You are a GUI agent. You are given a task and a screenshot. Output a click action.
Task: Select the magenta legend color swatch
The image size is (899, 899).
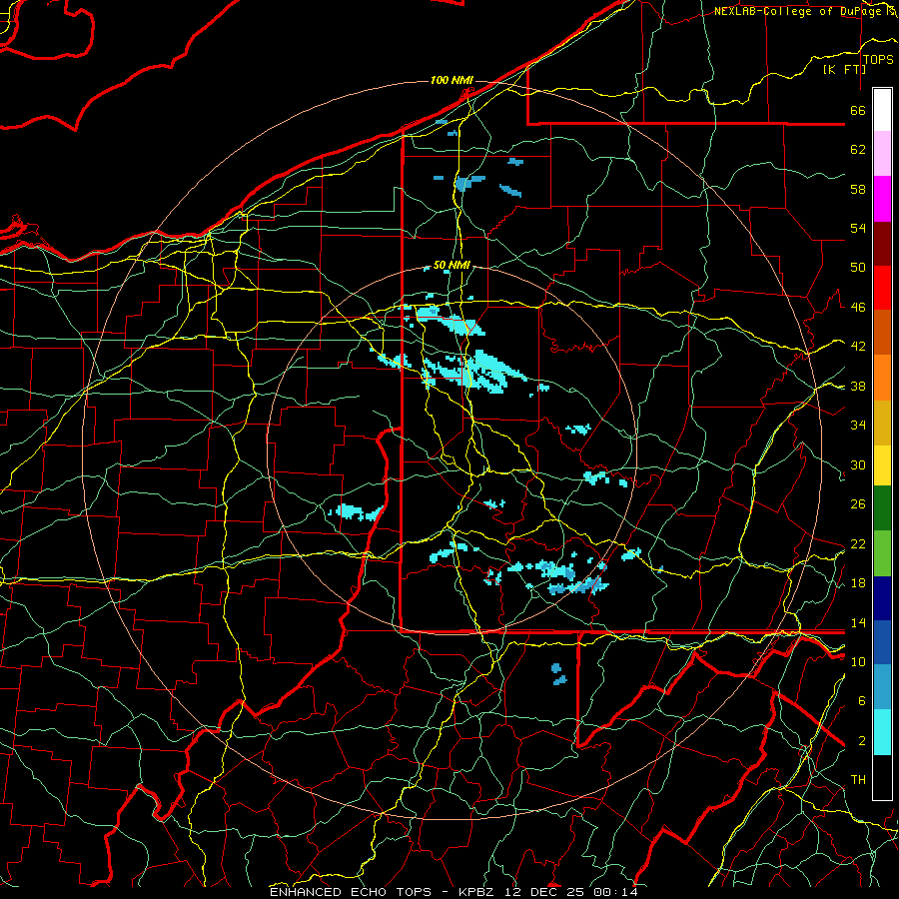(x=882, y=199)
